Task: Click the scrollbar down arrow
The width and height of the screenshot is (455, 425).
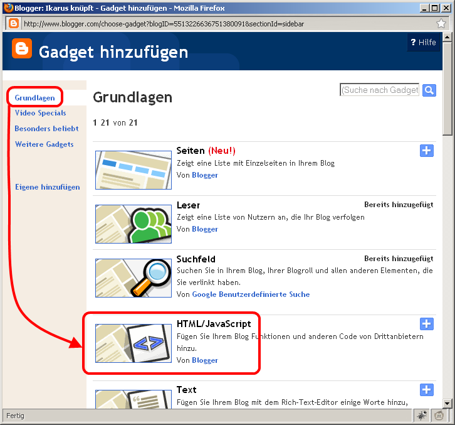Action: 447,404
